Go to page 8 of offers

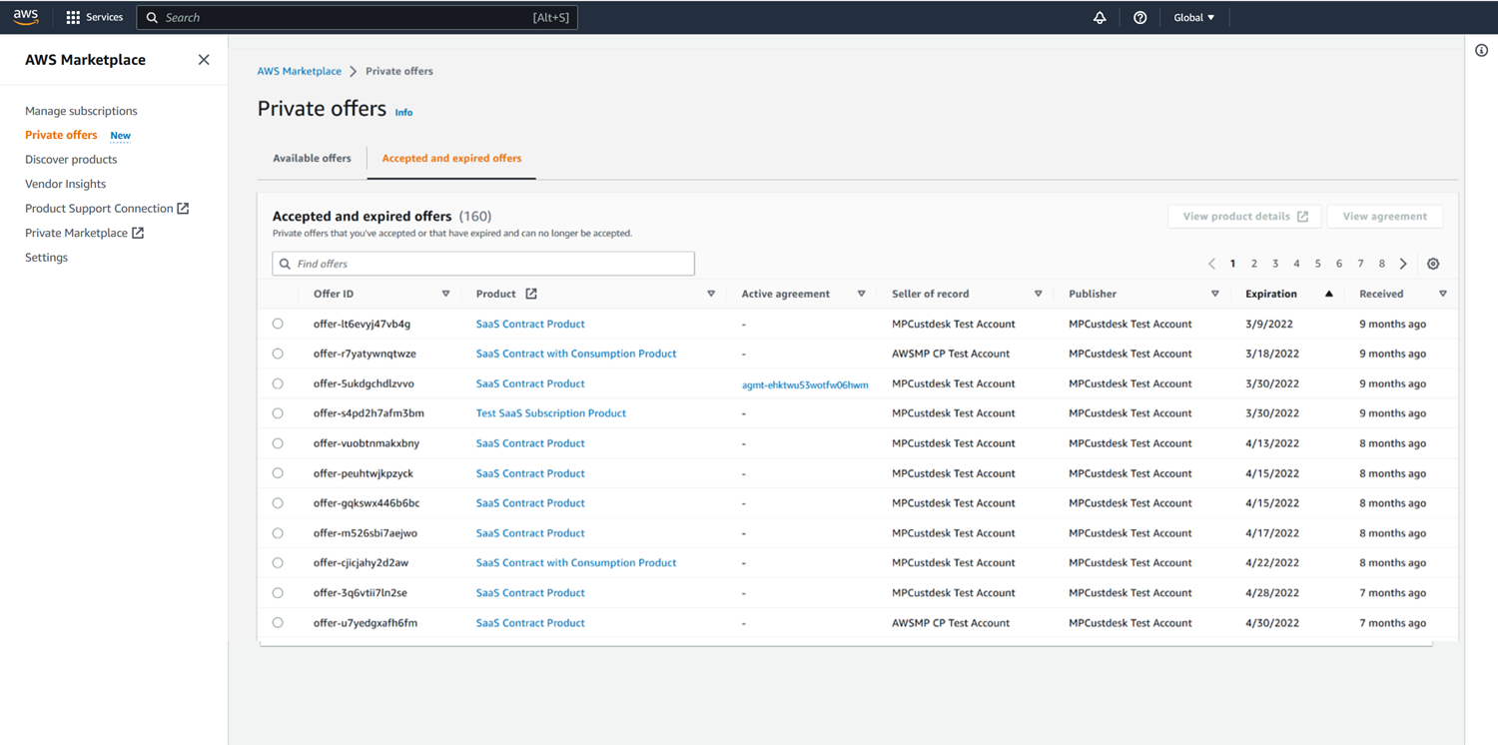coord(1382,264)
